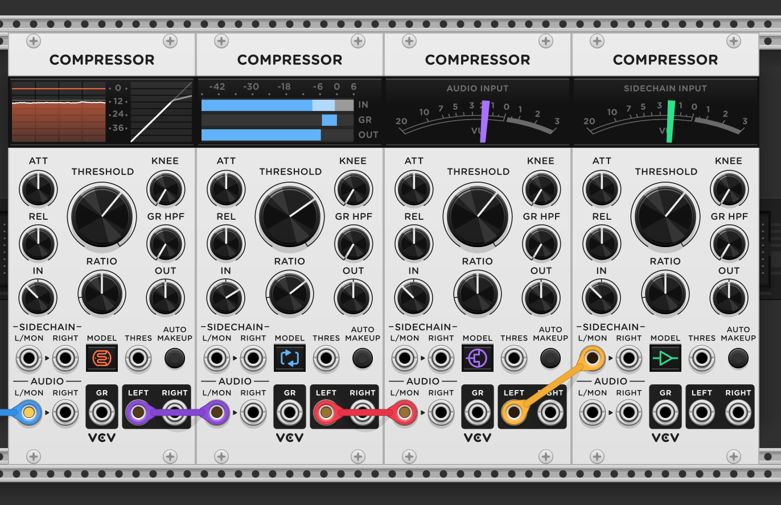Enable Auto Makeup on the third compressor
This screenshot has width=781, height=505.
550,358
